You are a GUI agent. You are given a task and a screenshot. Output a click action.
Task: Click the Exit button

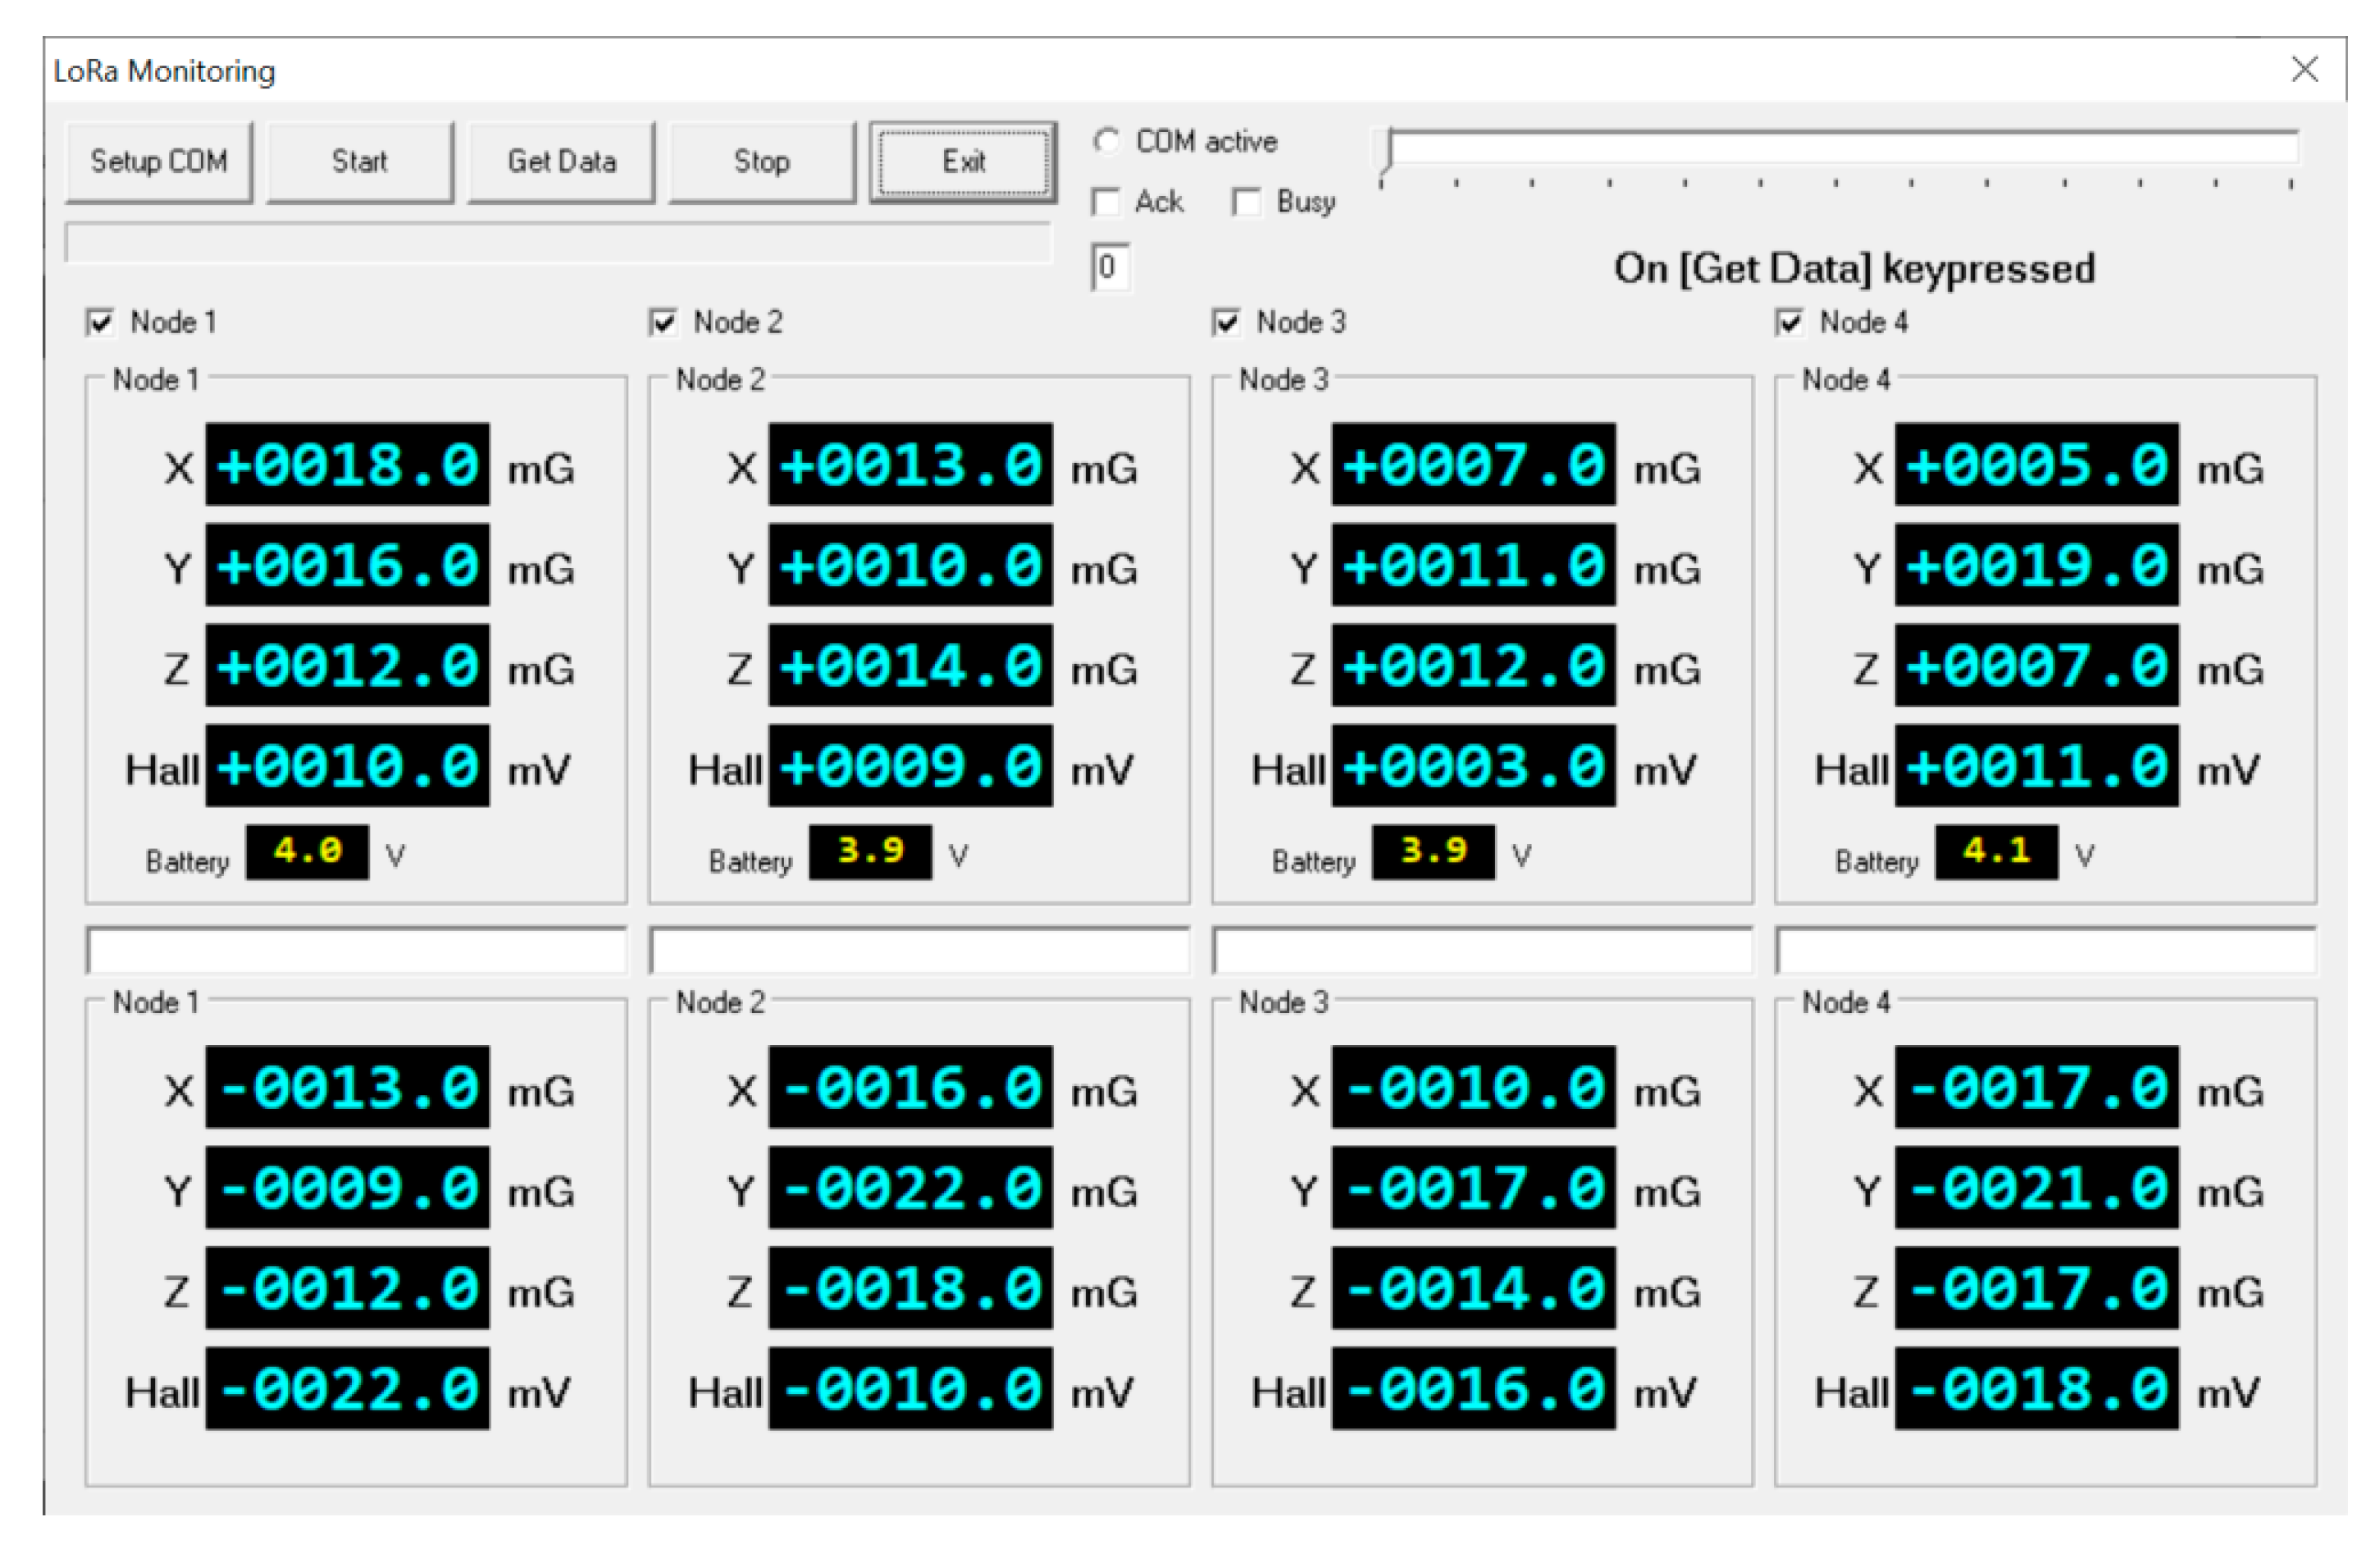point(963,162)
